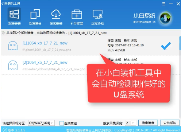Click the 小白系统 round logo
The height and width of the screenshot is (132, 181).
point(165,18)
